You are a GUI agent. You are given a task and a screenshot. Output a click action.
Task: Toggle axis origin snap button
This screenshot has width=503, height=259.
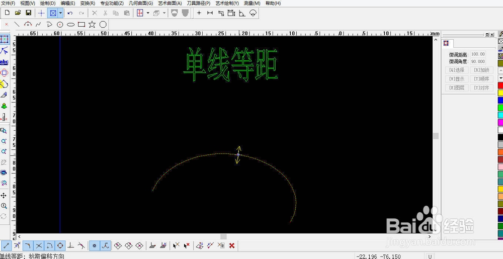click(105, 246)
